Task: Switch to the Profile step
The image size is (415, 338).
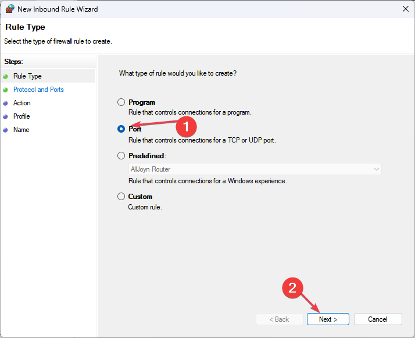Action: click(x=22, y=116)
